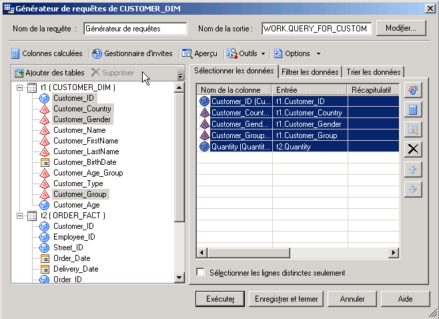Screen dimensions: 439x319
Task: Click the Aperçu preview button
Action: 199,53
